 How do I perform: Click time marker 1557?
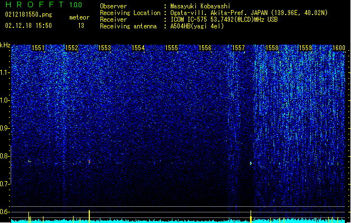click(x=239, y=48)
